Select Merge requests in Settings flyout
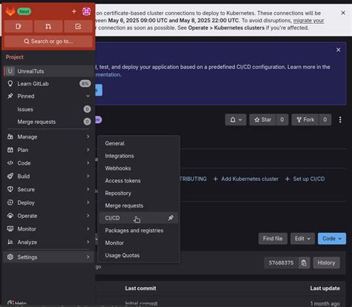Viewport: 352px width, 307px height. pos(139,205)
